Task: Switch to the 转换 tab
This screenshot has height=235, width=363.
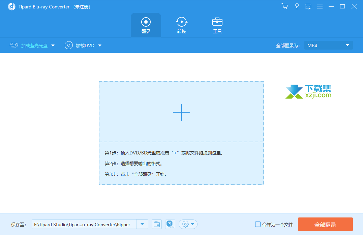Action: point(181,25)
